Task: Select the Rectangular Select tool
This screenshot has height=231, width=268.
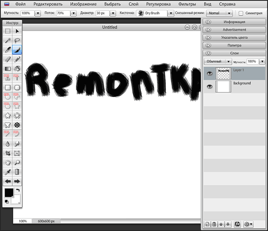Action: pyautogui.click(x=7, y=31)
